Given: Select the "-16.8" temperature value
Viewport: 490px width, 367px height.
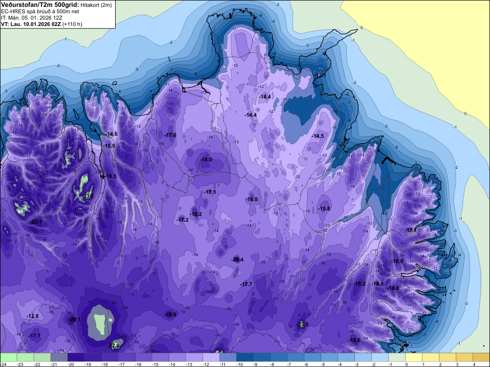Looking at the screenshot, I should 251,199.
